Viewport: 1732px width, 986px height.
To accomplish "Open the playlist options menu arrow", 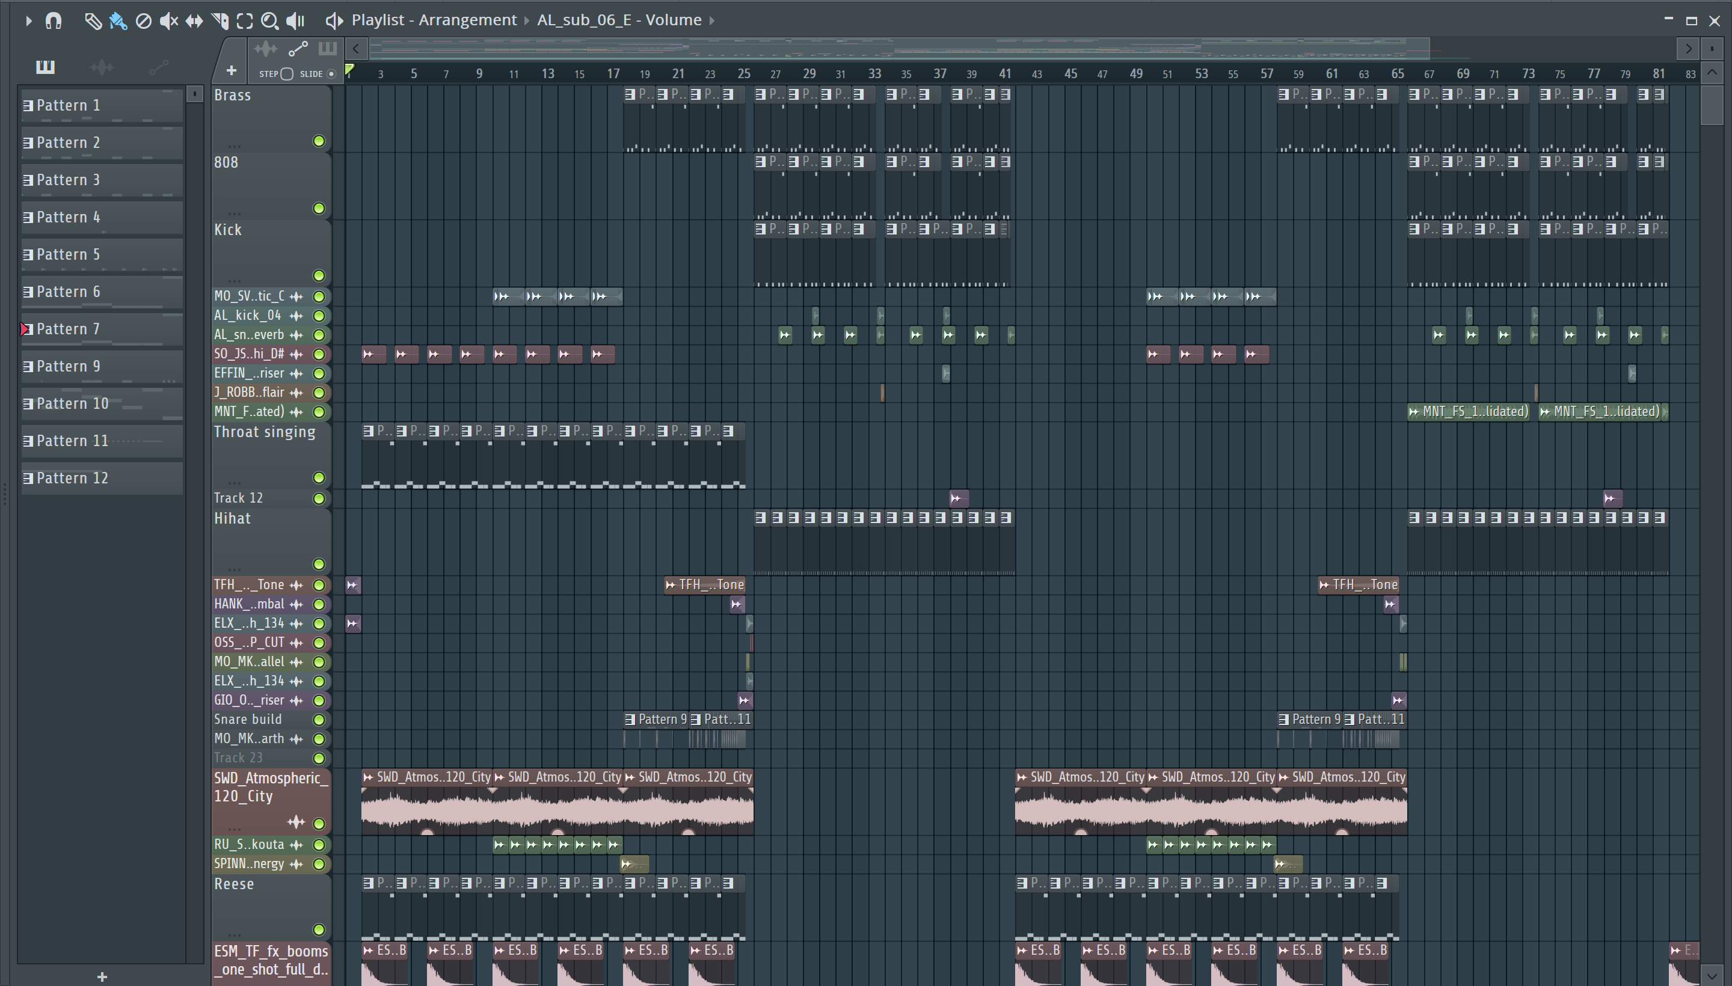I will click(x=28, y=21).
